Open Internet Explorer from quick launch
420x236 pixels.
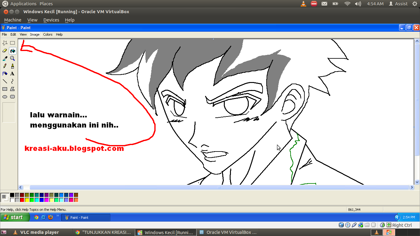pos(43,217)
